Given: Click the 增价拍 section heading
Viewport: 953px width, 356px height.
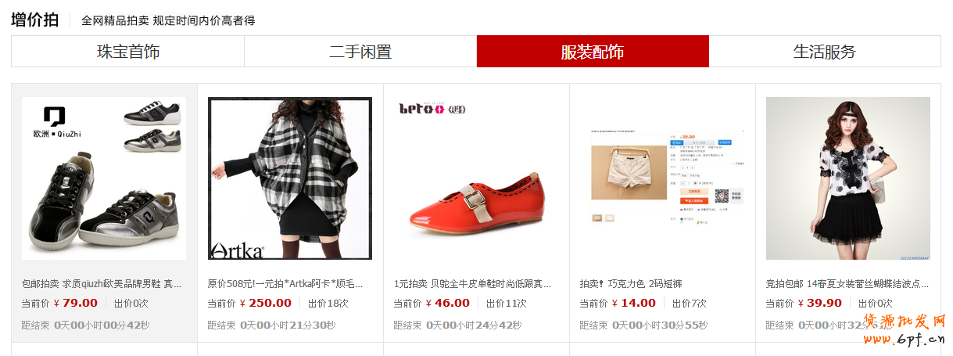Looking at the screenshot, I should (34, 20).
